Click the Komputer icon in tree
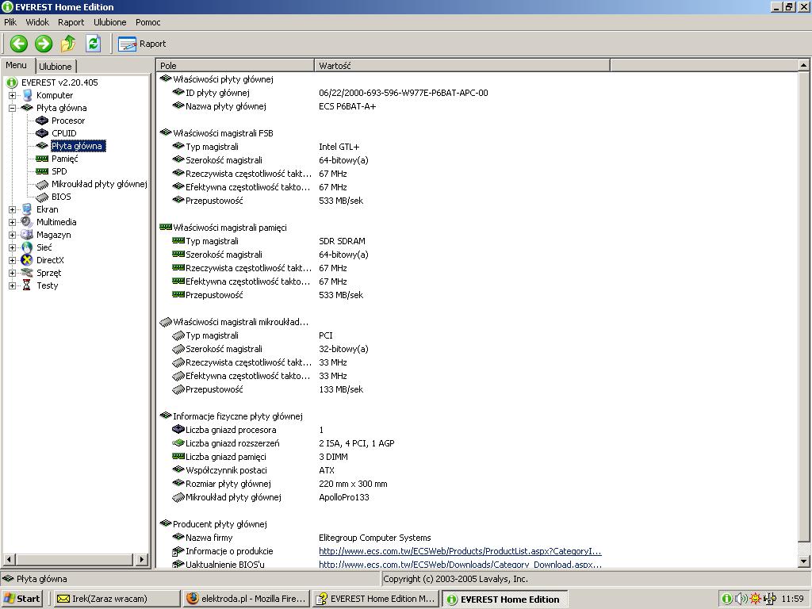This screenshot has height=609, width=812. point(27,95)
